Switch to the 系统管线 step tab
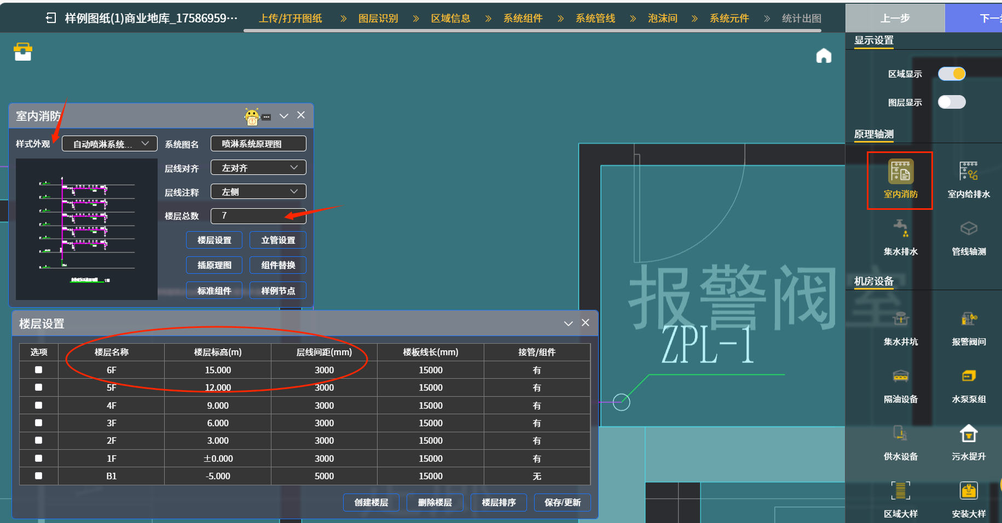The height and width of the screenshot is (523, 1002). coord(595,19)
